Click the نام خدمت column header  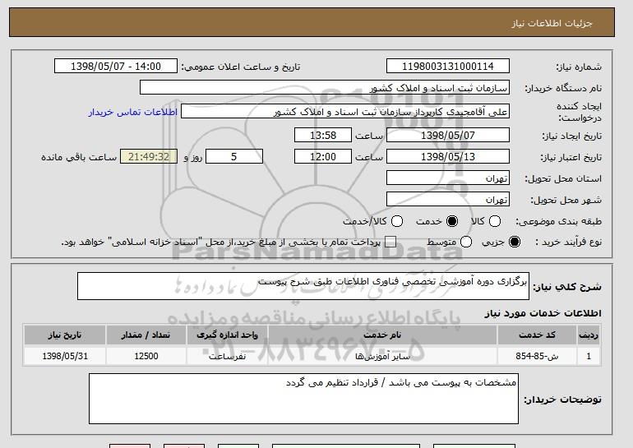[x=382, y=335]
